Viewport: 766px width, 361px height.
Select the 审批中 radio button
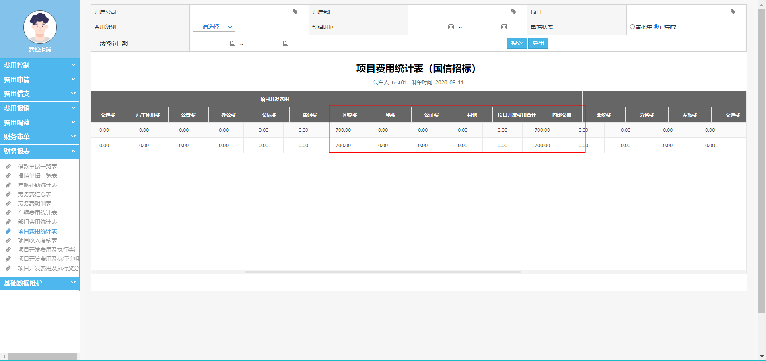pos(632,27)
